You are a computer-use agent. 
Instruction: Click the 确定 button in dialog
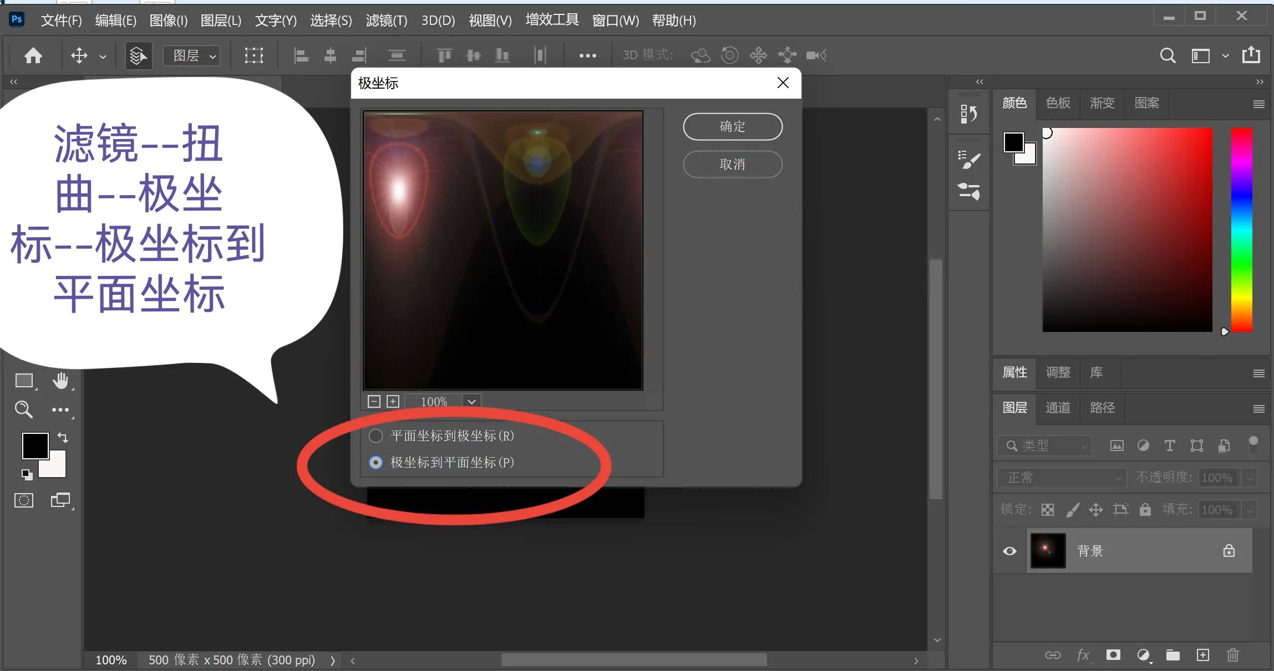tap(732, 127)
